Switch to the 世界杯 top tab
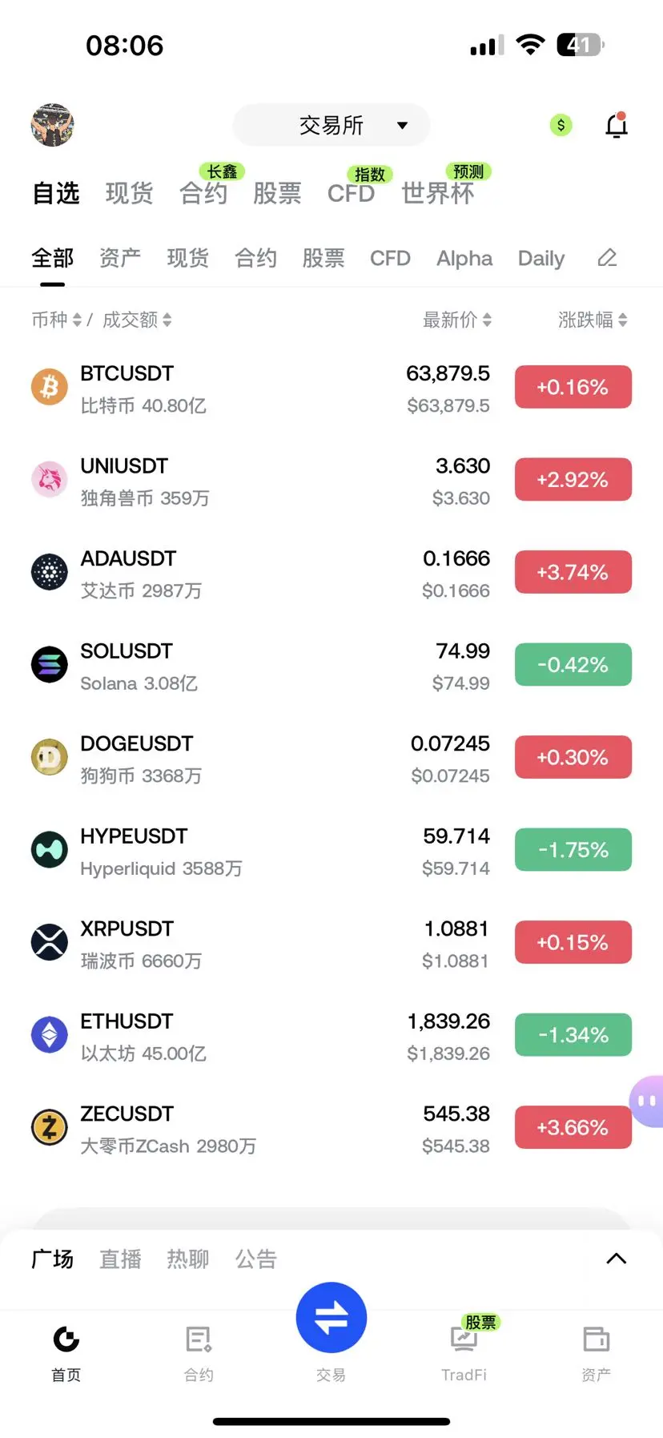 (x=438, y=193)
